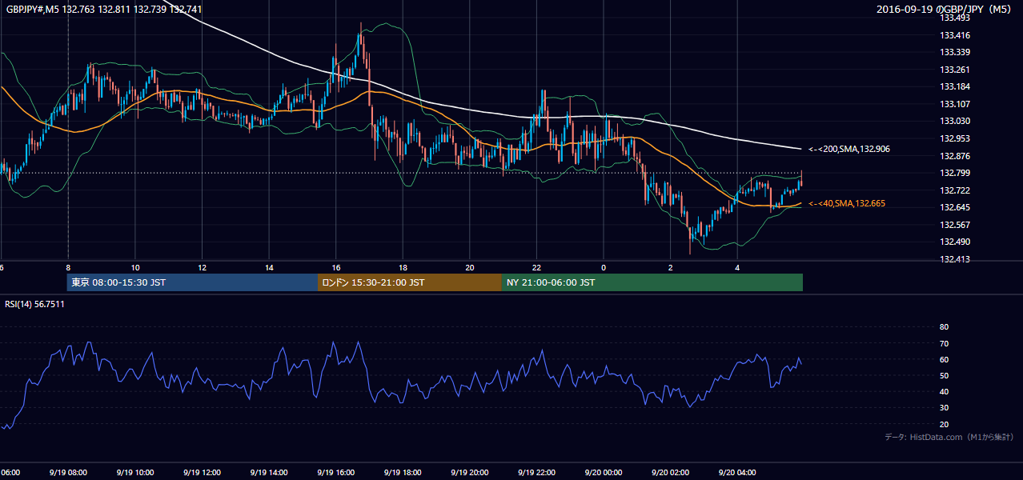Click RSI scale value 40

944,391
